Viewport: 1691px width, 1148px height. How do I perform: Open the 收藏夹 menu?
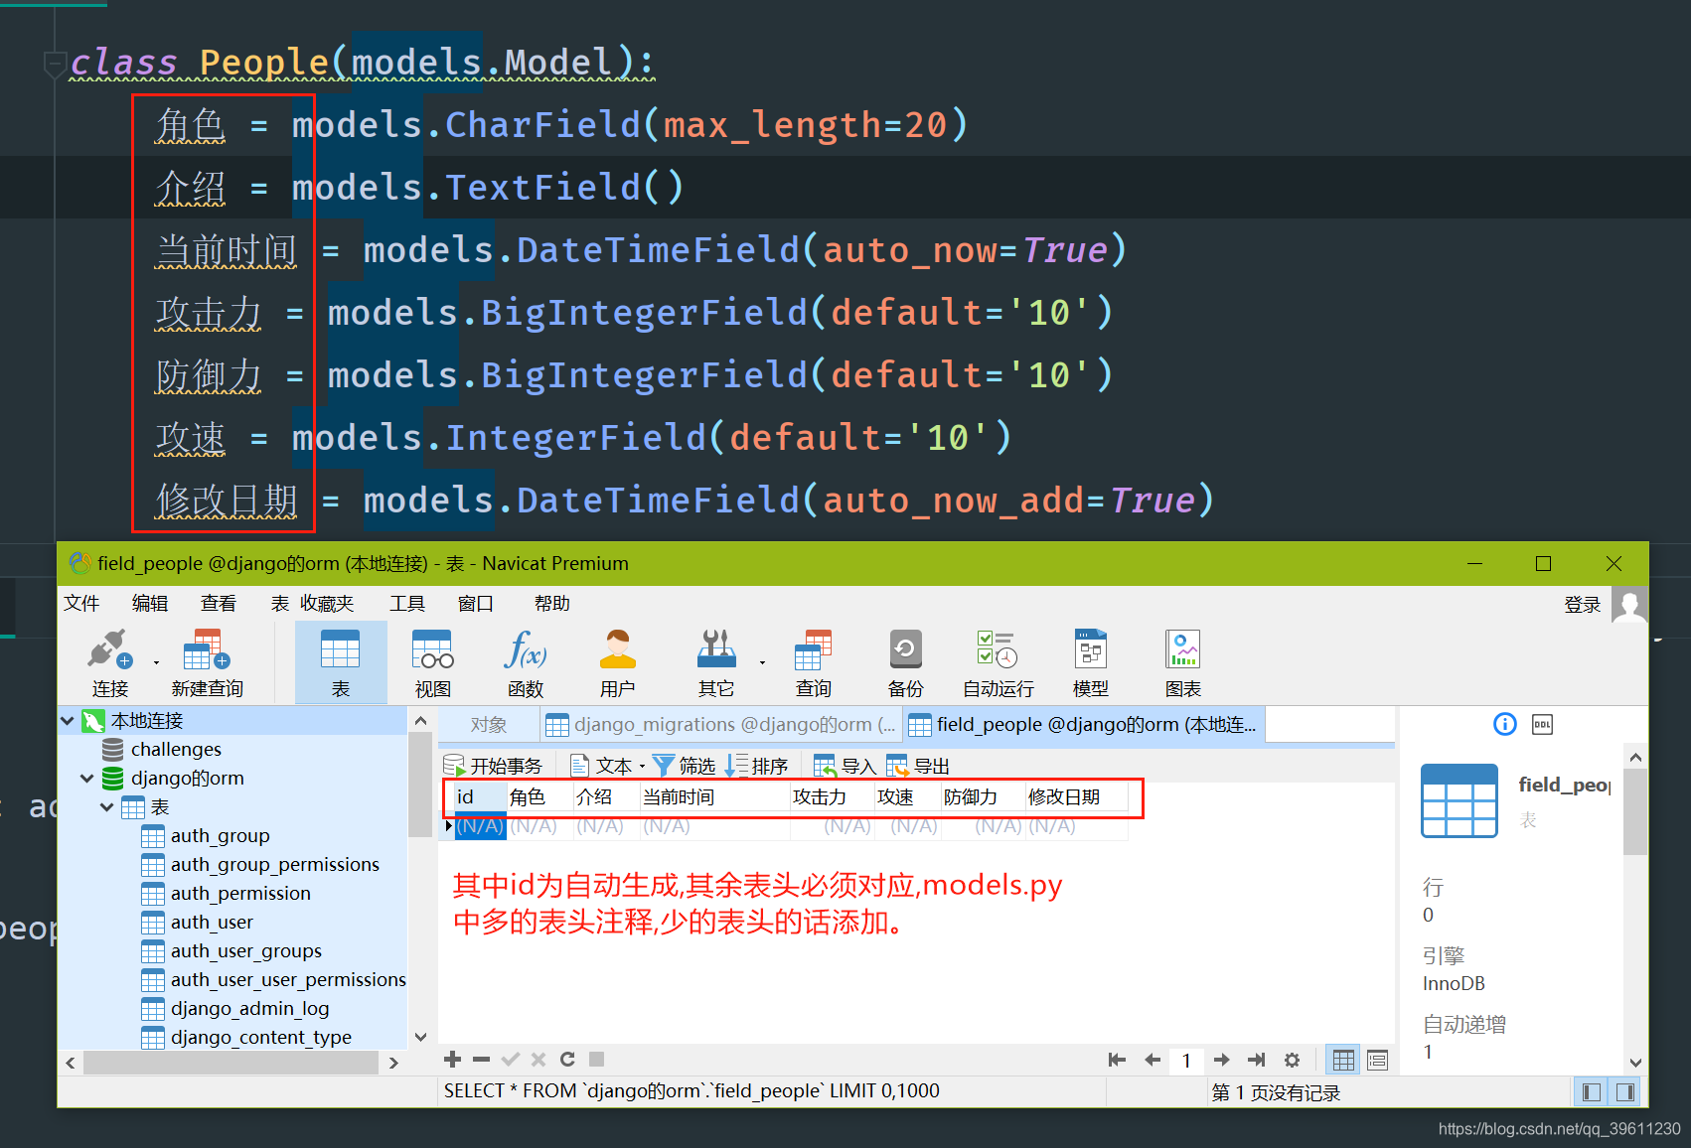[327, 603]
